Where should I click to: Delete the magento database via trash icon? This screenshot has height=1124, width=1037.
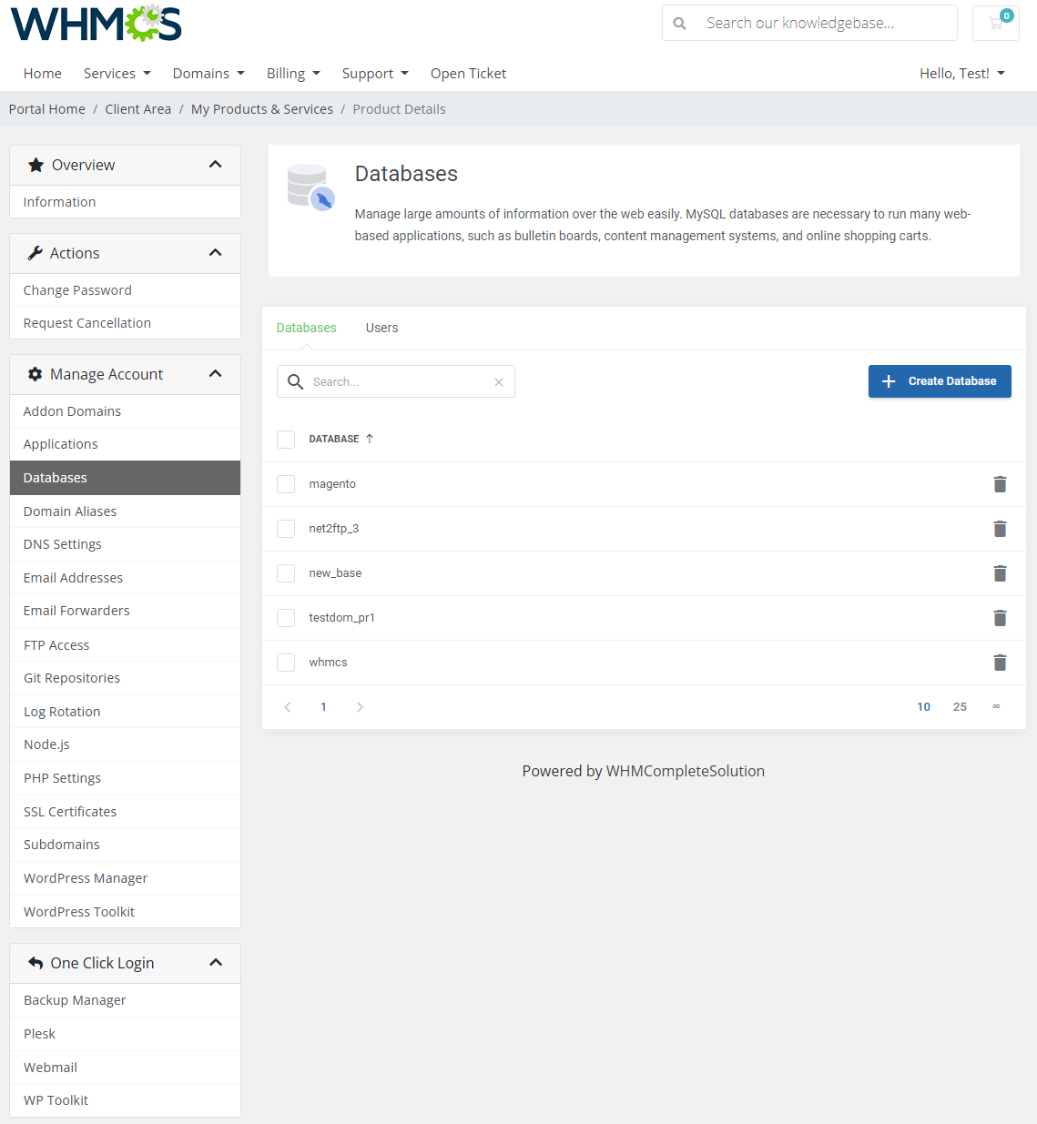point(1000,484)
